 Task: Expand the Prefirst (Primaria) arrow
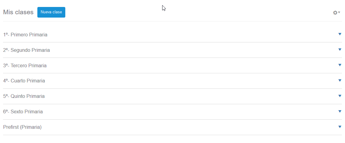tap(340, 127)
